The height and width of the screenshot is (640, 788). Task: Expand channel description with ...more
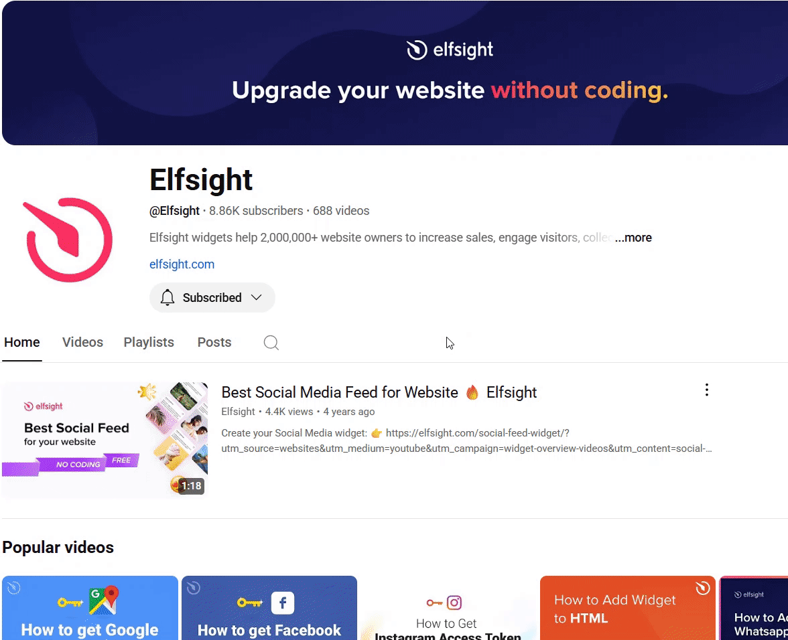point(633,238)
